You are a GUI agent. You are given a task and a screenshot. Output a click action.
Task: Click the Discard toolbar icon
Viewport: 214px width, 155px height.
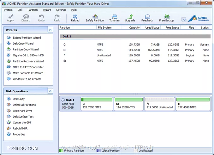pyautogui.click(x=26, y=16)
